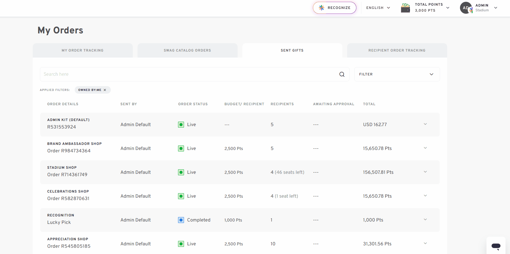Expand the Total Points dropdown arrow

[448, 8]
